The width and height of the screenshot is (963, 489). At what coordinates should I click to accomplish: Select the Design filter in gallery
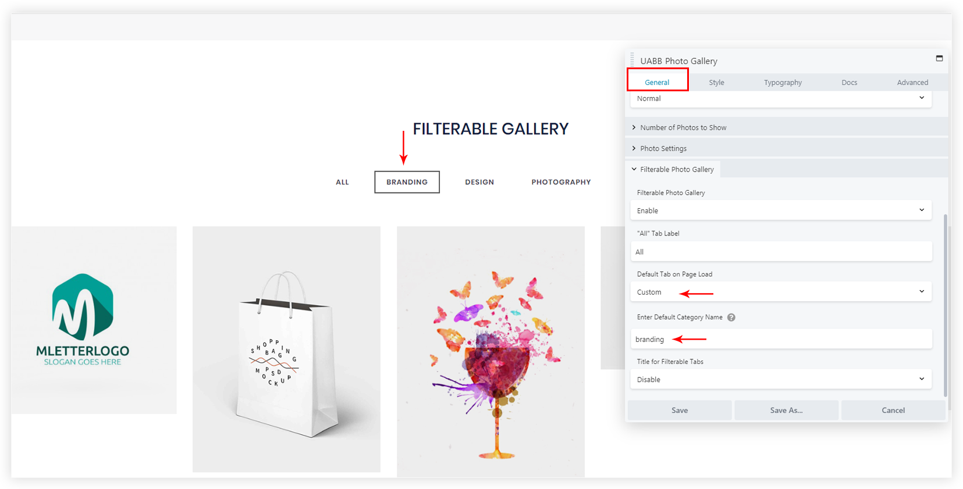click(479, 183)
